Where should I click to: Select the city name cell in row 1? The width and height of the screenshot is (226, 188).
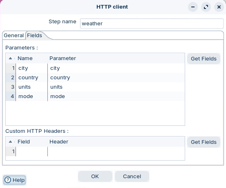31,68
